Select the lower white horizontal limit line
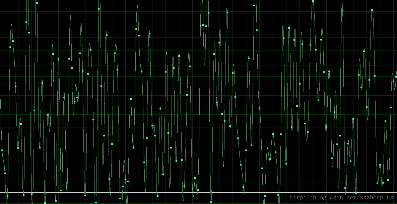Image resolution: width=397 pixels, height=204 pixels. click(x=198, y=192)
